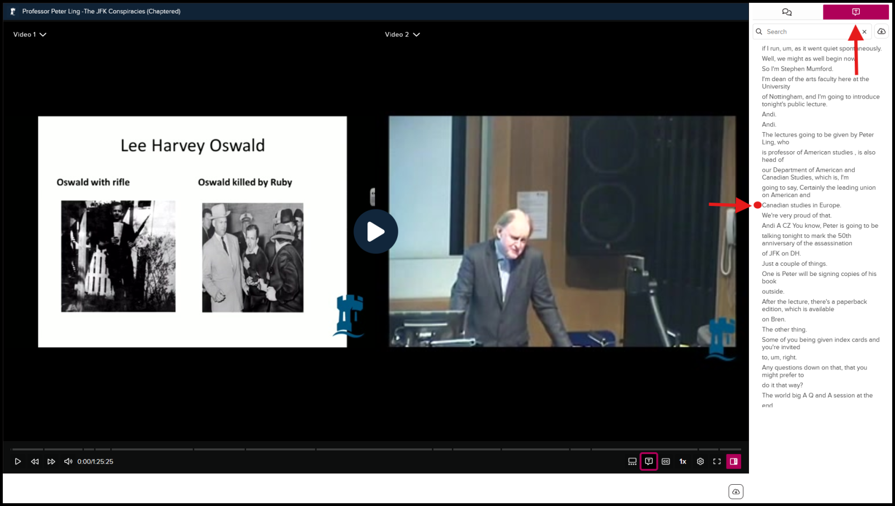Jump to line 'on Bren.'

click(774, 320)
